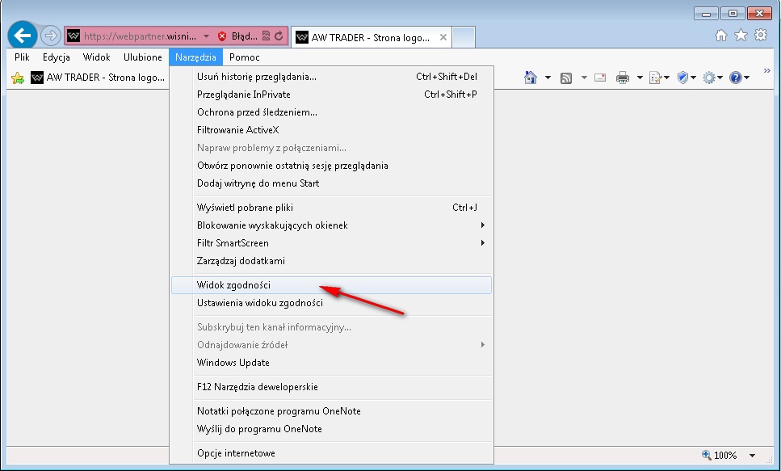Expand Blokowanie wyskakujących okienek submenu

[x=331, y=225]
